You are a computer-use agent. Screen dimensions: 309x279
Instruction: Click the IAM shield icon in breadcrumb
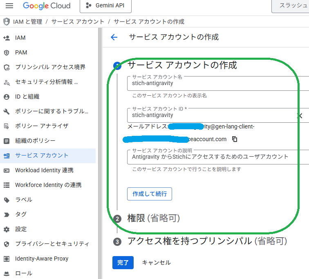pos(6,22)
